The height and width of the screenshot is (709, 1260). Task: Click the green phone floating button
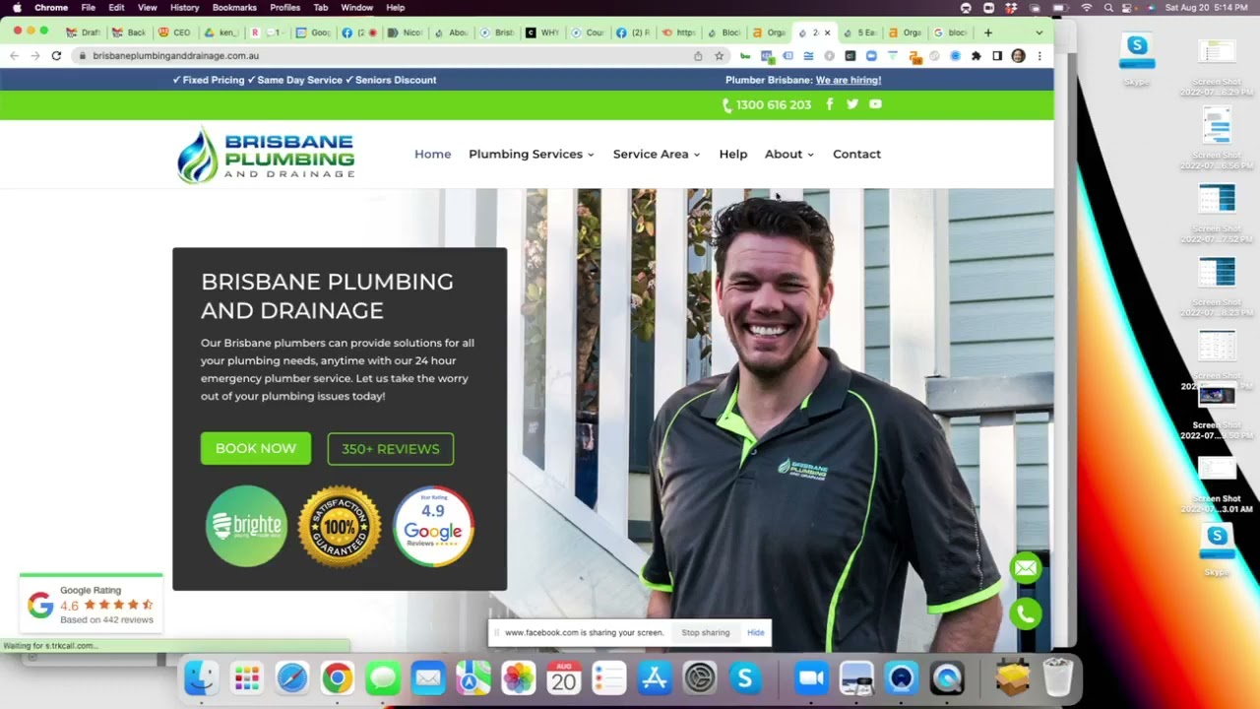(x=1026, y=614)
